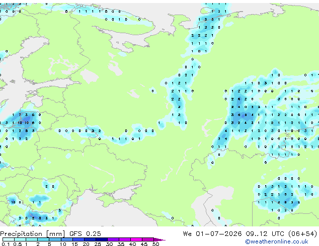Click the 'Precipitation [mm]' title text
This screenshot has width=319, height=246.
33,234
